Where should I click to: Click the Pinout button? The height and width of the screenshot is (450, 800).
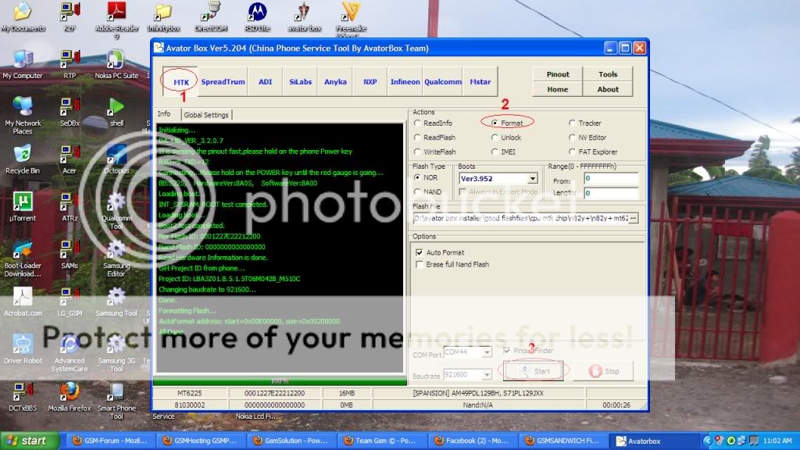pyautogui.click(x=558, y=74)
